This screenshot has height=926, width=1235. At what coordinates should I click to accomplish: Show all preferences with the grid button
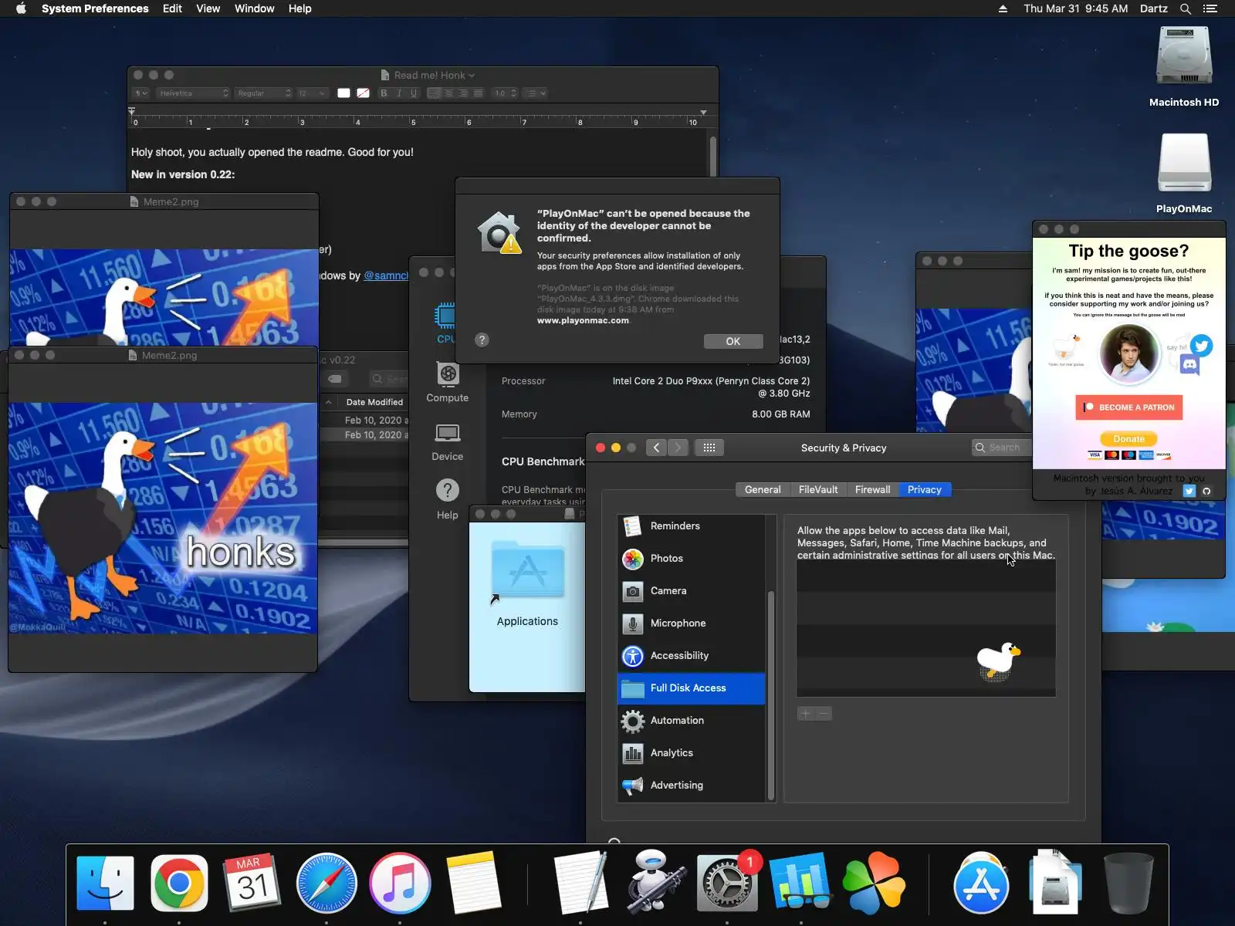pos(709,448)
